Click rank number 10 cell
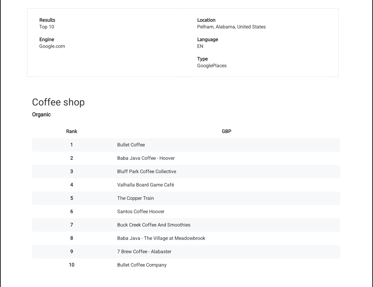Viewport: 373px width, 287px height. coord(71,265)
